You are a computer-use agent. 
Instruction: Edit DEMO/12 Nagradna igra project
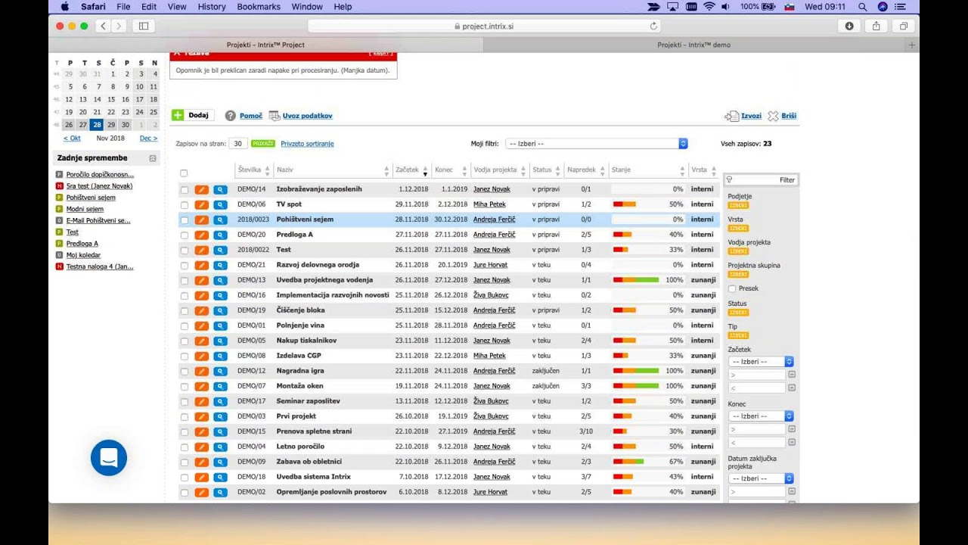tap(201, 371)
